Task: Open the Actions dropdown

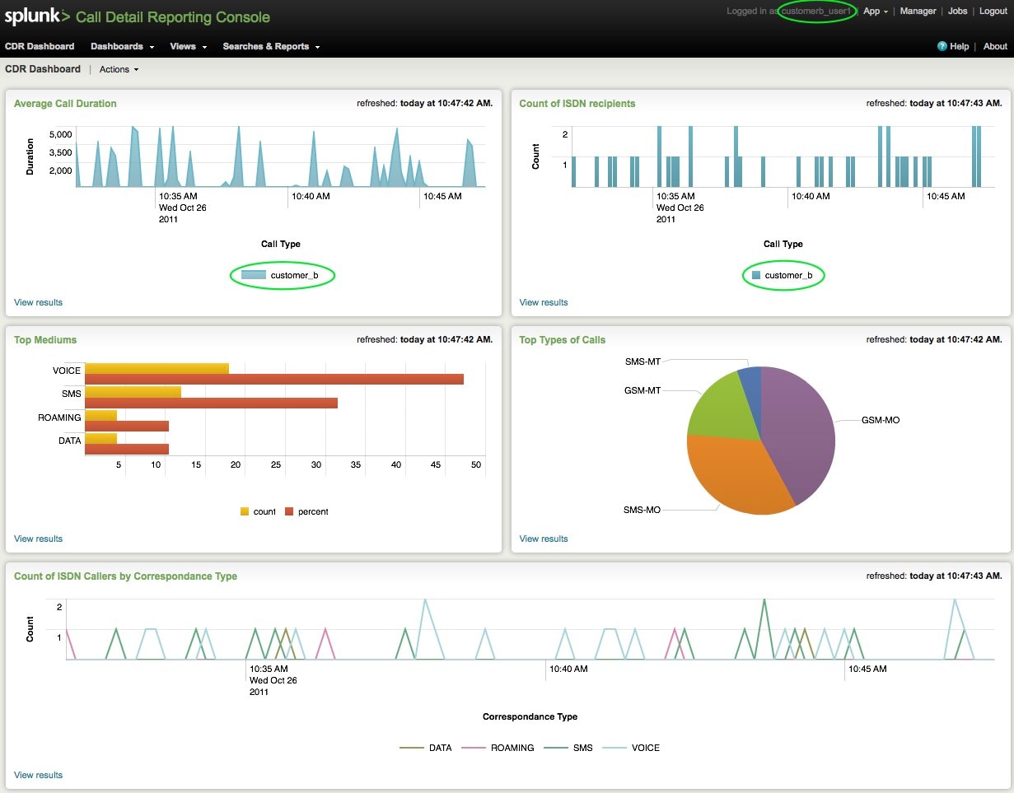Action: coord(119,70)
